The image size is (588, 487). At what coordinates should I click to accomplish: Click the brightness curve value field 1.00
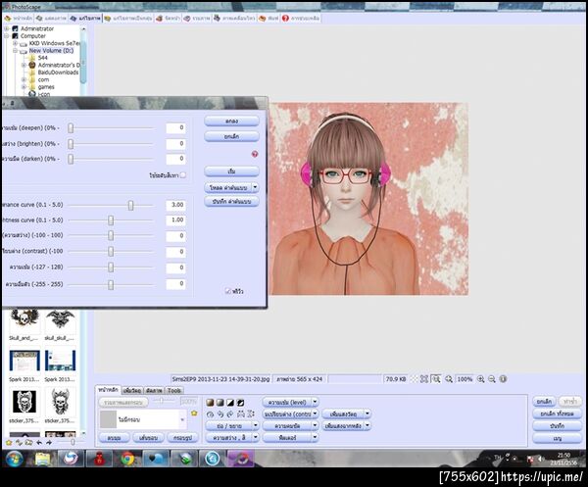(x=175, y=220)
